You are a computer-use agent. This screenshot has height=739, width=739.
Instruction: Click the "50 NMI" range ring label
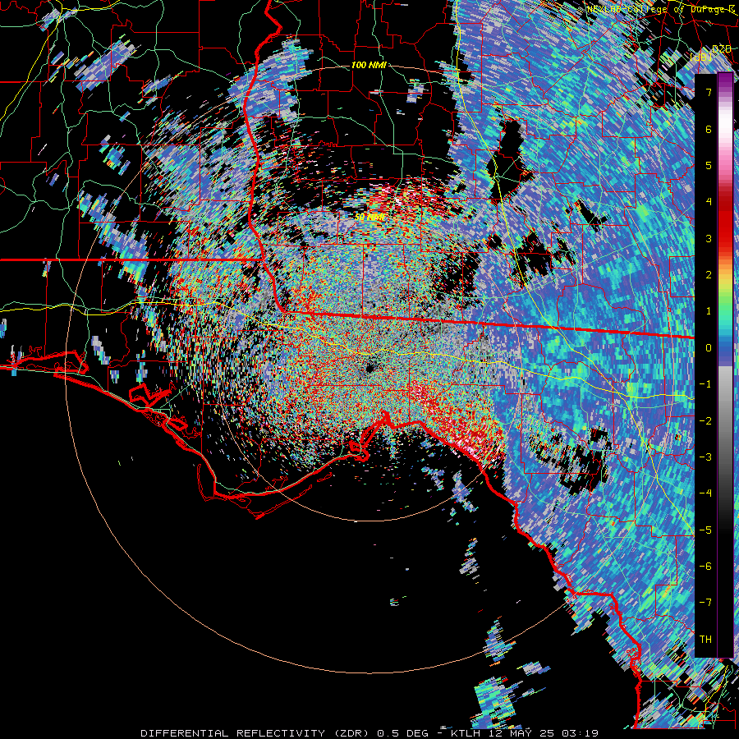370,218
